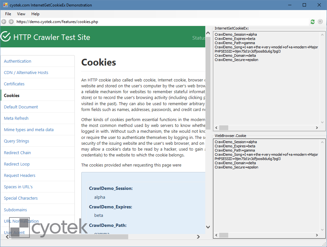
Task: Click CrawlDemo_Song line in InternetGetCookieEx box
Action: 266,47
